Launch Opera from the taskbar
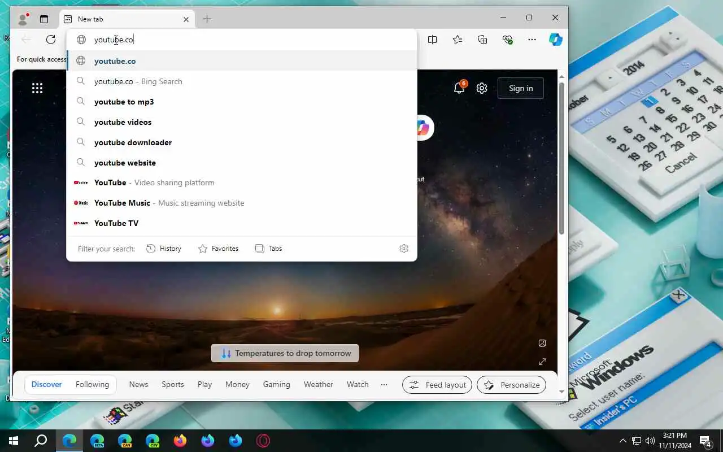Image resolution: width=723 pixels, height=452 pixels. click(263, 441)
